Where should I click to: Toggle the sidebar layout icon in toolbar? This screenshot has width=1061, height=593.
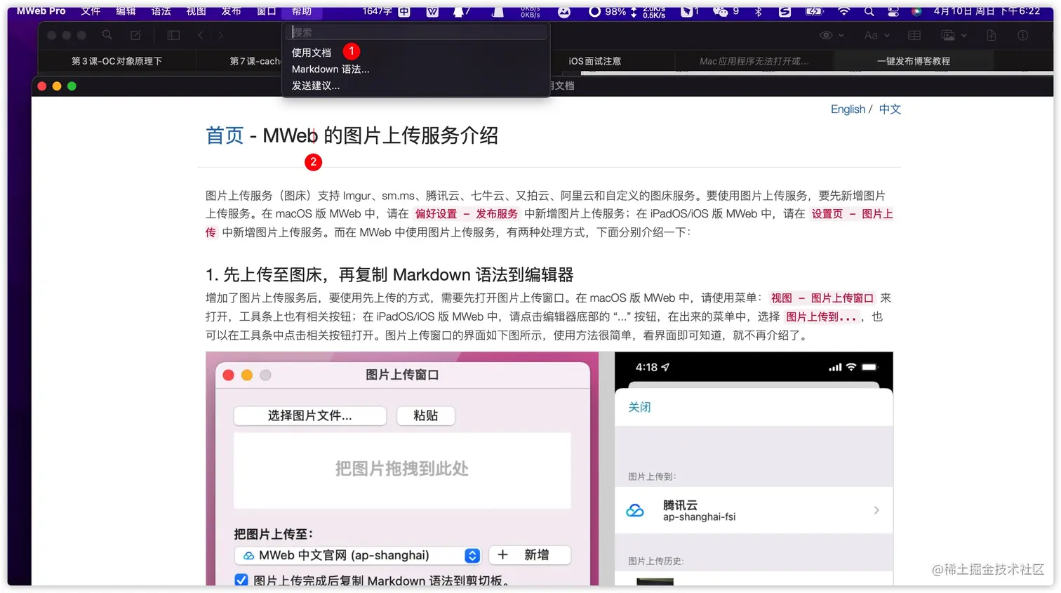[x=173, y=35]
